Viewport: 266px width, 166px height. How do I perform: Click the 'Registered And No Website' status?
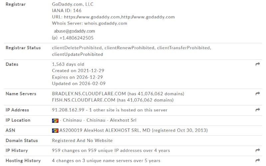click(82, 141)
